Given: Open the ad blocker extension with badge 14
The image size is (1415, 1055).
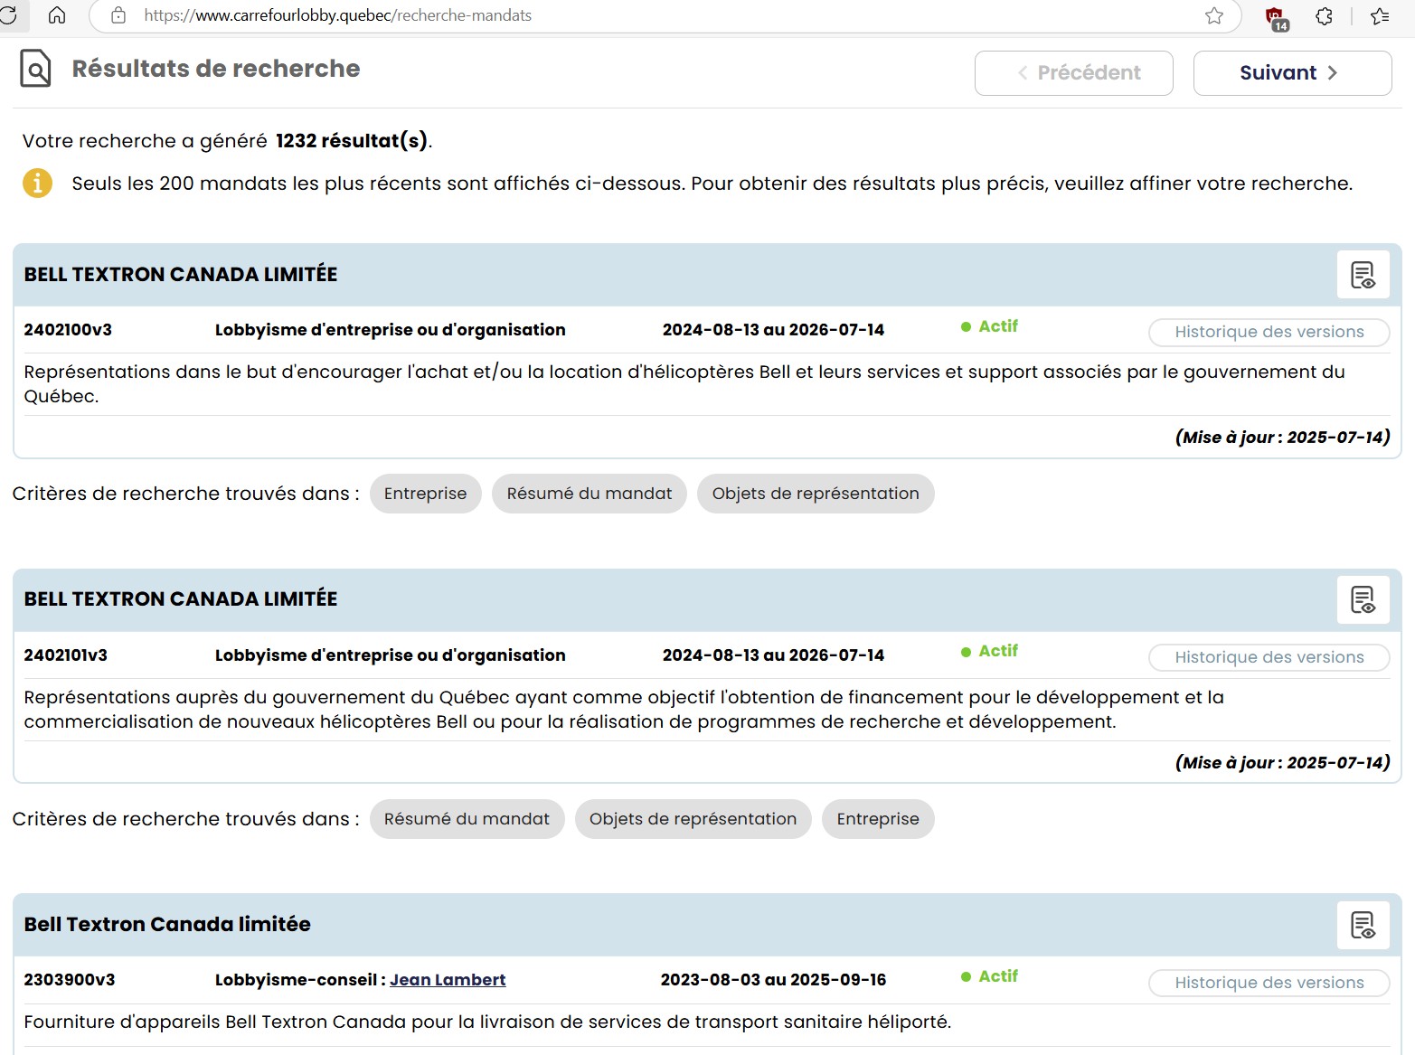Looking at the screenshot, I should (1276, 17).
